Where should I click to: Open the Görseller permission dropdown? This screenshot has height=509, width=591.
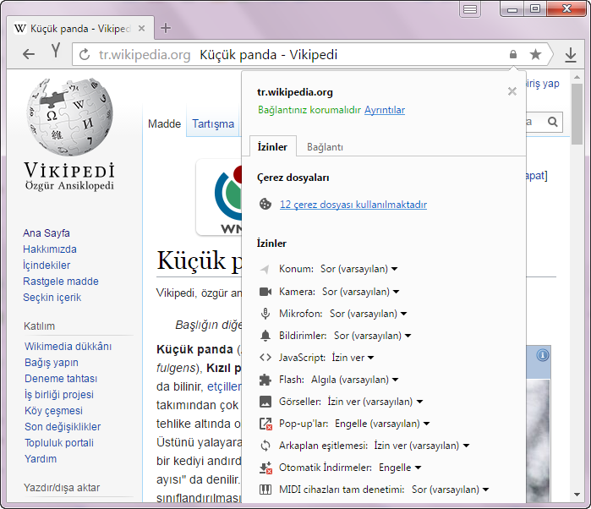point(375,402)
